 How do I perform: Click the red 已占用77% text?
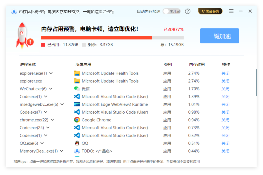tap(174, 29)
